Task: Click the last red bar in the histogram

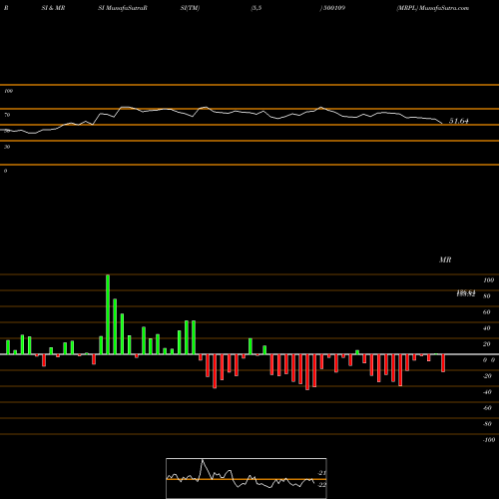Action: pyautogui.click(x=443, y=363)
